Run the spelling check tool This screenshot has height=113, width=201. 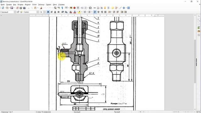click(59, 8)
